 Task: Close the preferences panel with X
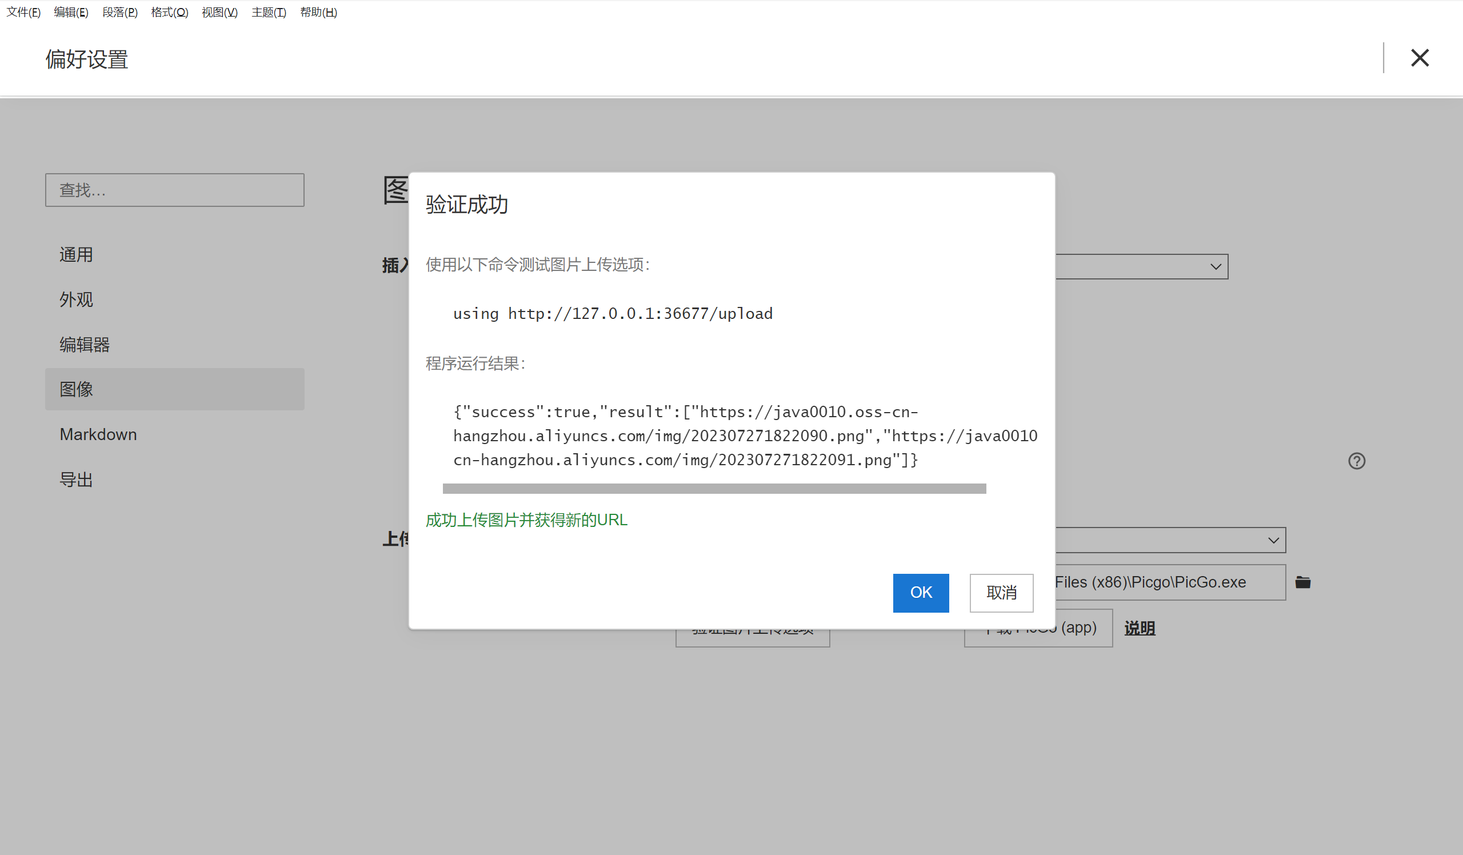[1420, 58]
